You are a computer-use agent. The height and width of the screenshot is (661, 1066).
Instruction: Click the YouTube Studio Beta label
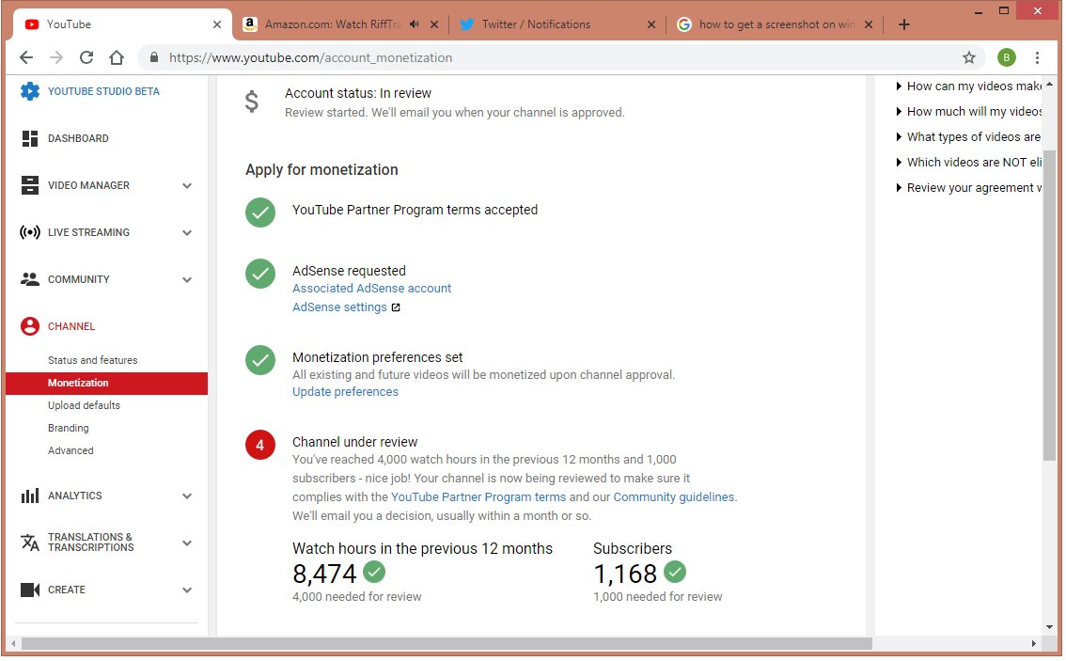pos(104,92)
